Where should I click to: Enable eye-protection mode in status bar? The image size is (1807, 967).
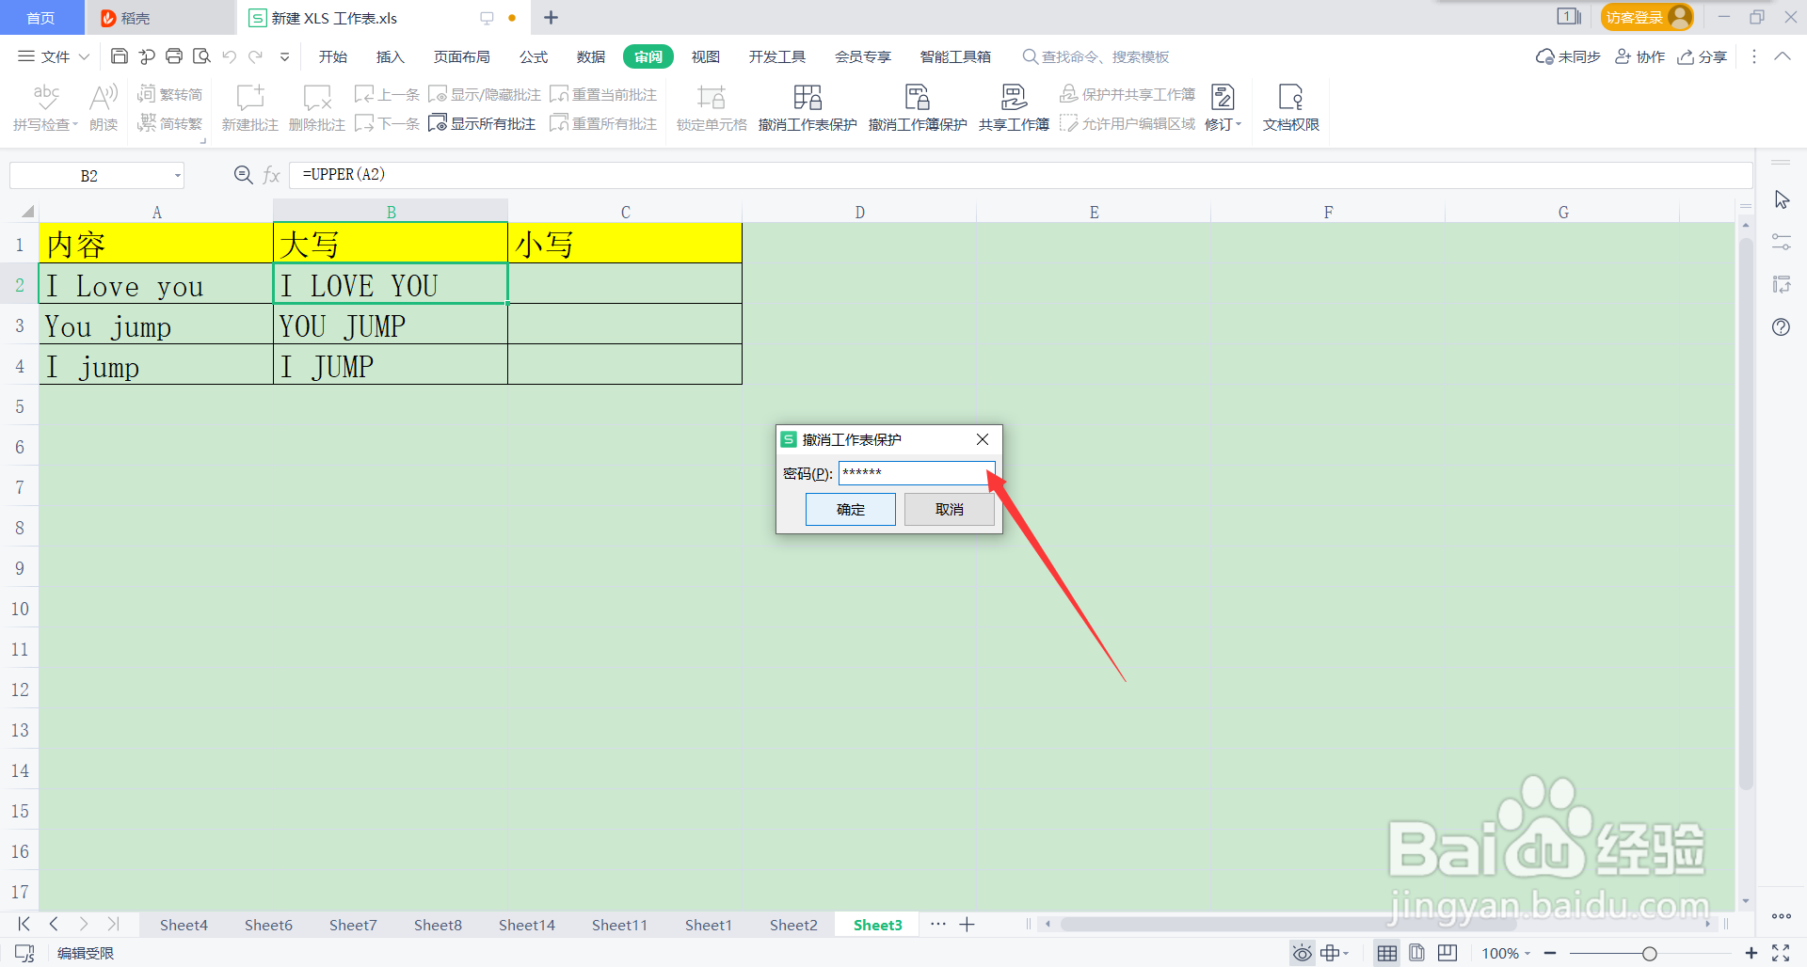click(x=1302, y=952)
